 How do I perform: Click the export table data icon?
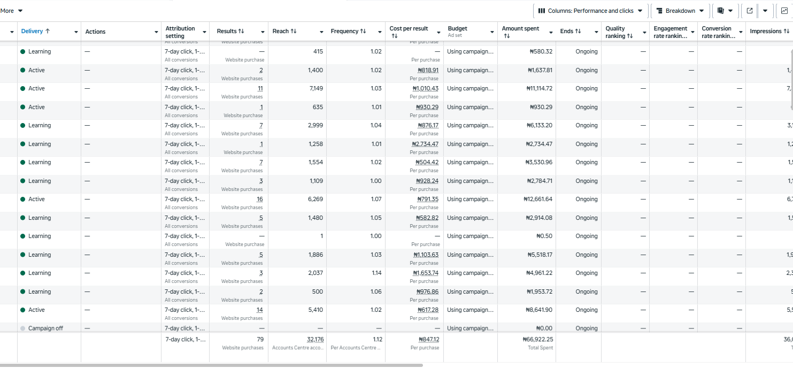(x=750, y=11)
